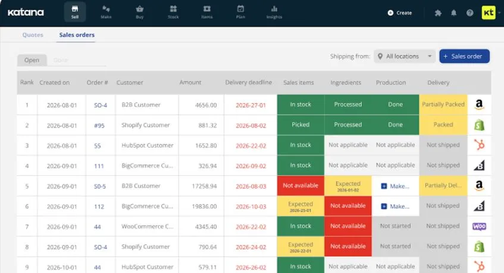
Task: Open the integrations puzzle piece icon
Action: pyautogui.click(x=438, y=13)
